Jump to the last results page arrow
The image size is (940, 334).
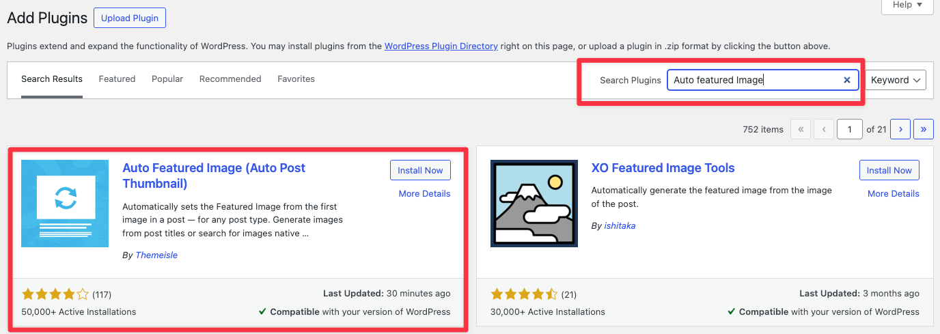924,129
